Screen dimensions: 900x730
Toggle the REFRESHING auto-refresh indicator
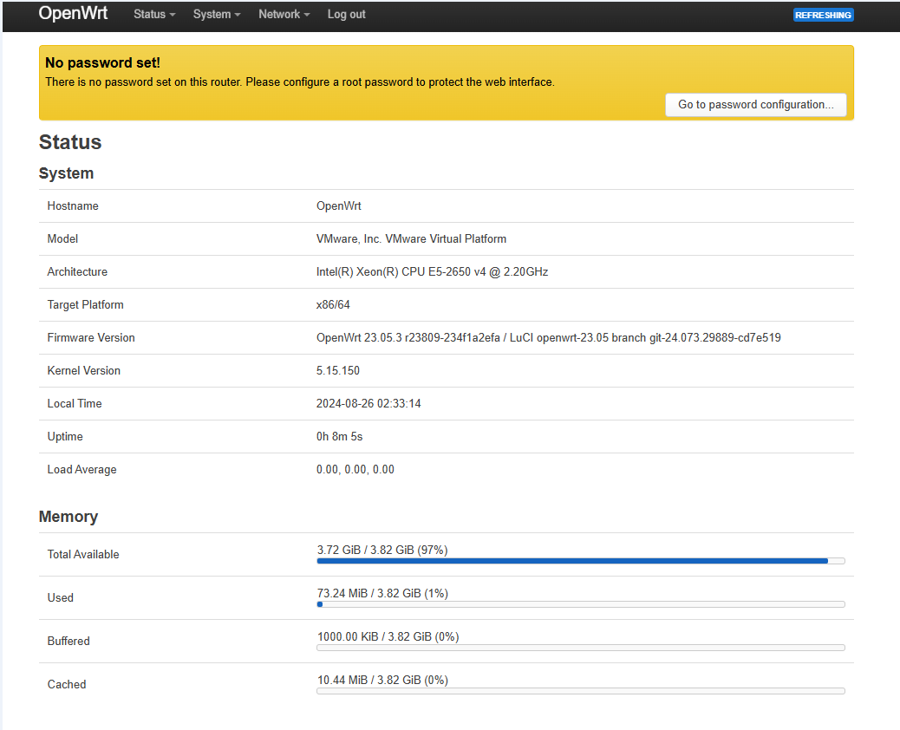pyautogui.click(x=823, y=15)
